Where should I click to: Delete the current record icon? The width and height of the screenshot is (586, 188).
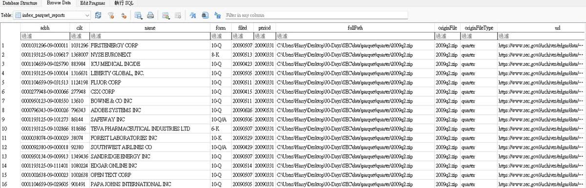(x=178, y=15)
